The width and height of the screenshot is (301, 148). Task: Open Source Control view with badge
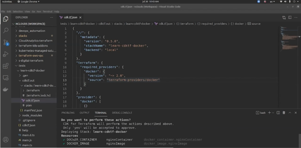click(x=6, y=42)
